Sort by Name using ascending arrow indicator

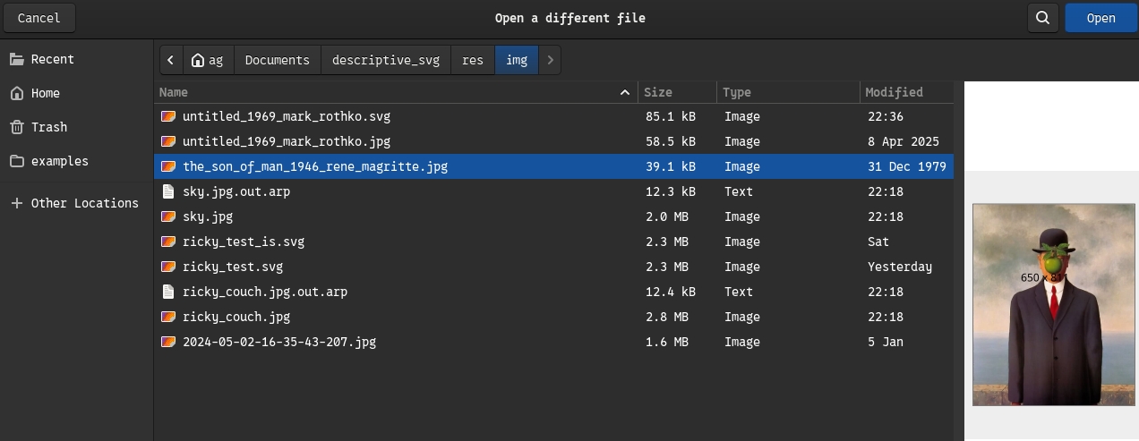624,92
